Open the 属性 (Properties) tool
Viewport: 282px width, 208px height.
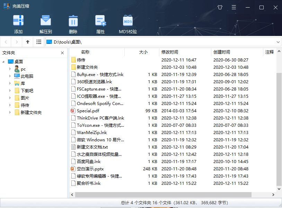coord(100,21)
